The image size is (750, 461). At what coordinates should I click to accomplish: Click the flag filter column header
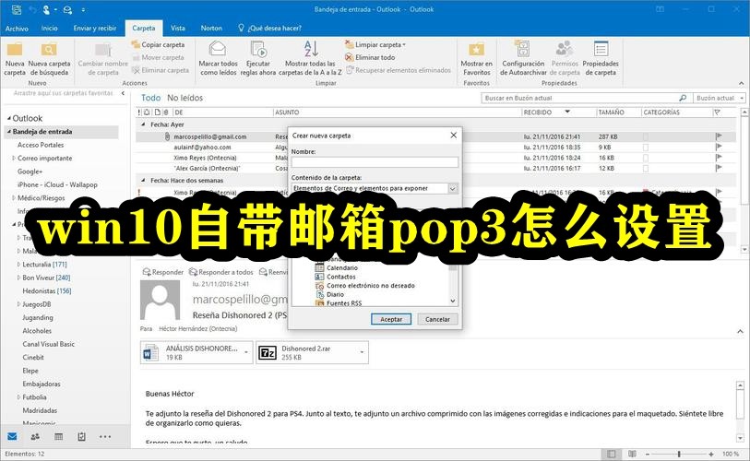click(718, 112)
